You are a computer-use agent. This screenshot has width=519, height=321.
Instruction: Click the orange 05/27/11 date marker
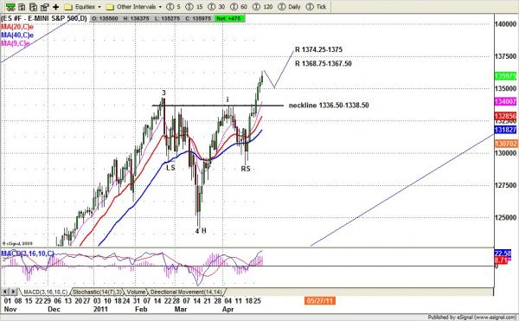point(320,301)
